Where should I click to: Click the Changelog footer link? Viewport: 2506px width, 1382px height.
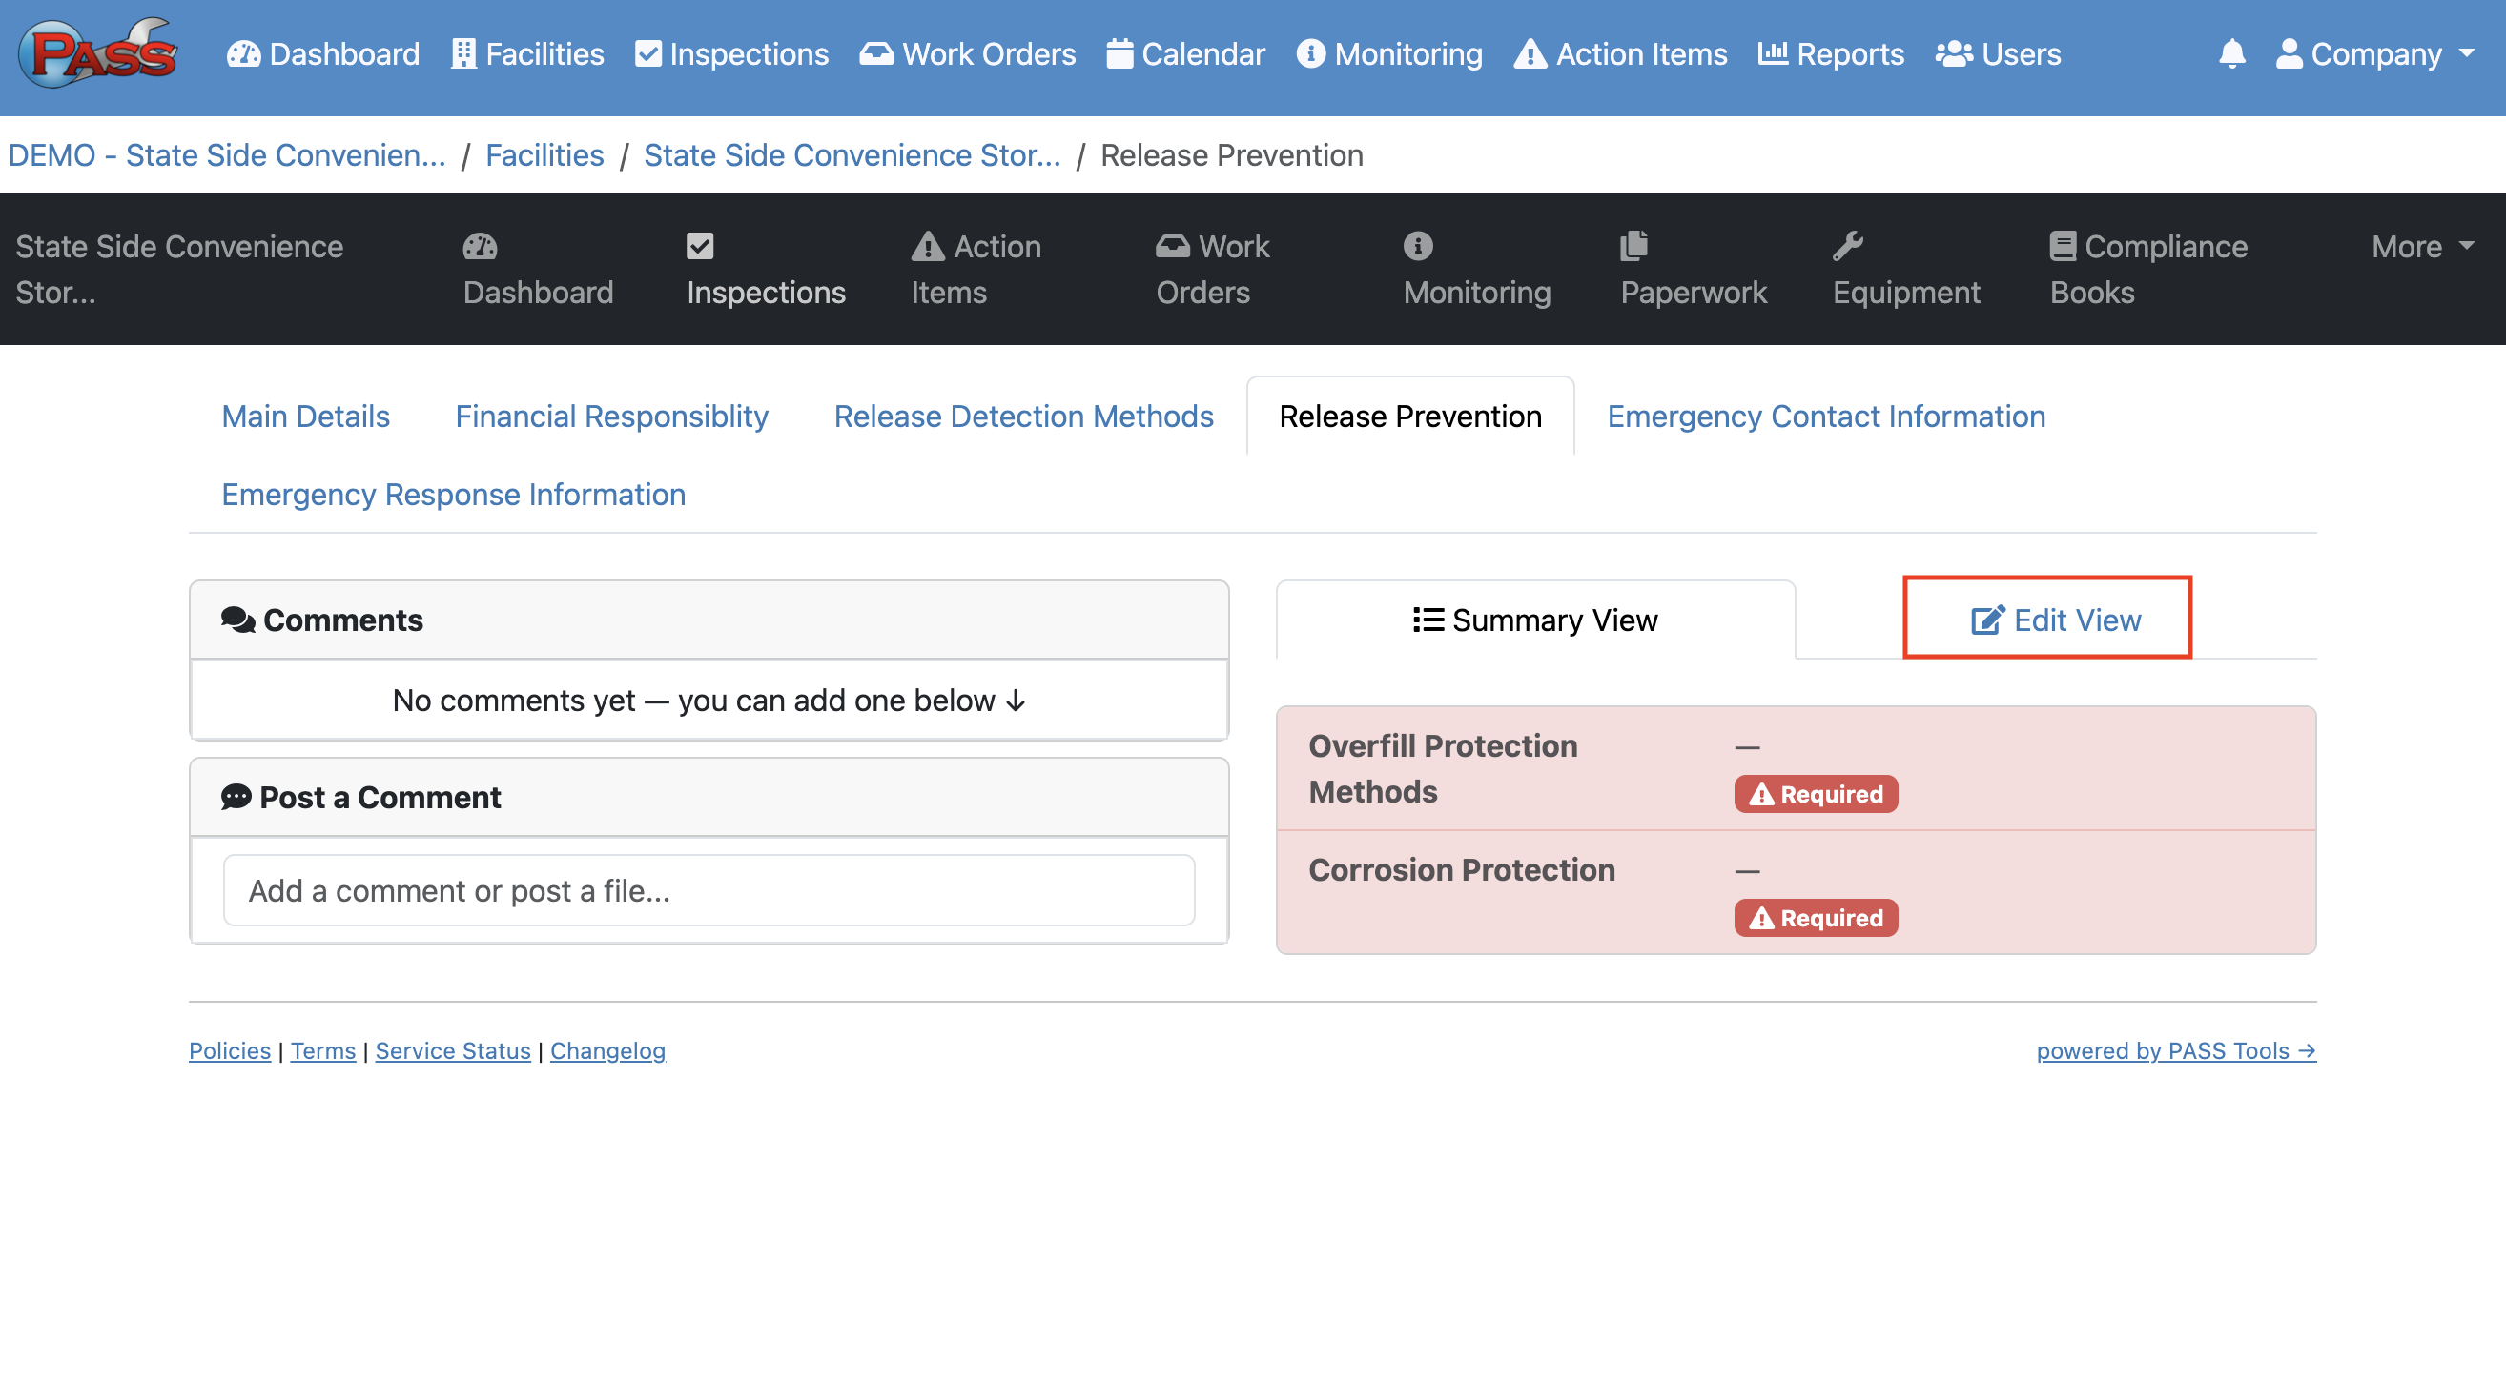coord(607,1050)
